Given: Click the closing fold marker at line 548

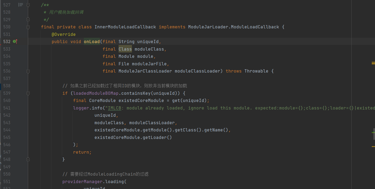Looking at the screenshot, I should tap(28, 159).
